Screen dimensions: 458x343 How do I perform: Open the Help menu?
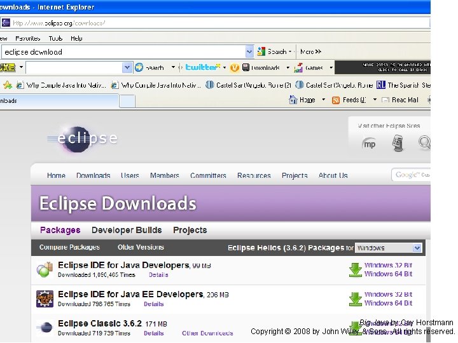[x=76, y=38]
